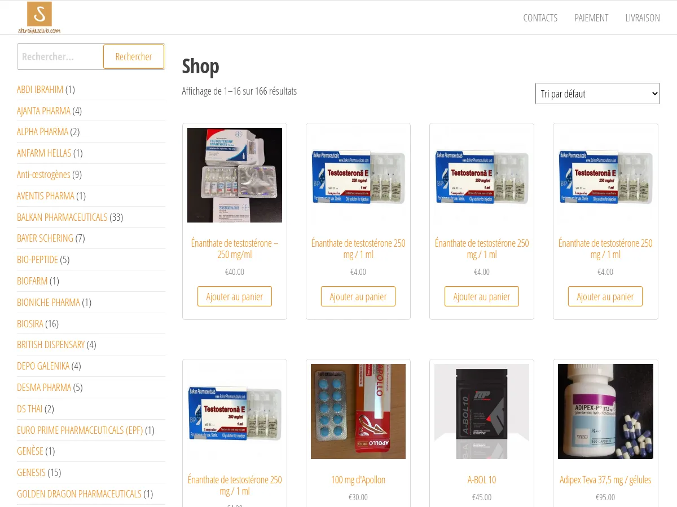
Task: View the A-BOL 10 product thumbnail
Action: tap(482, 411)
